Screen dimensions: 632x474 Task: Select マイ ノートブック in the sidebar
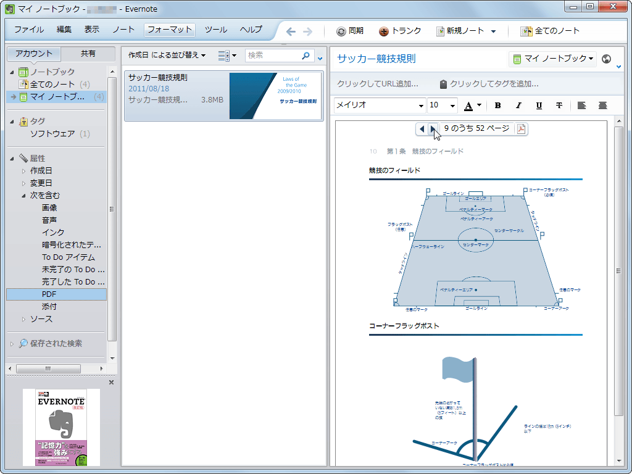(56, 97)
